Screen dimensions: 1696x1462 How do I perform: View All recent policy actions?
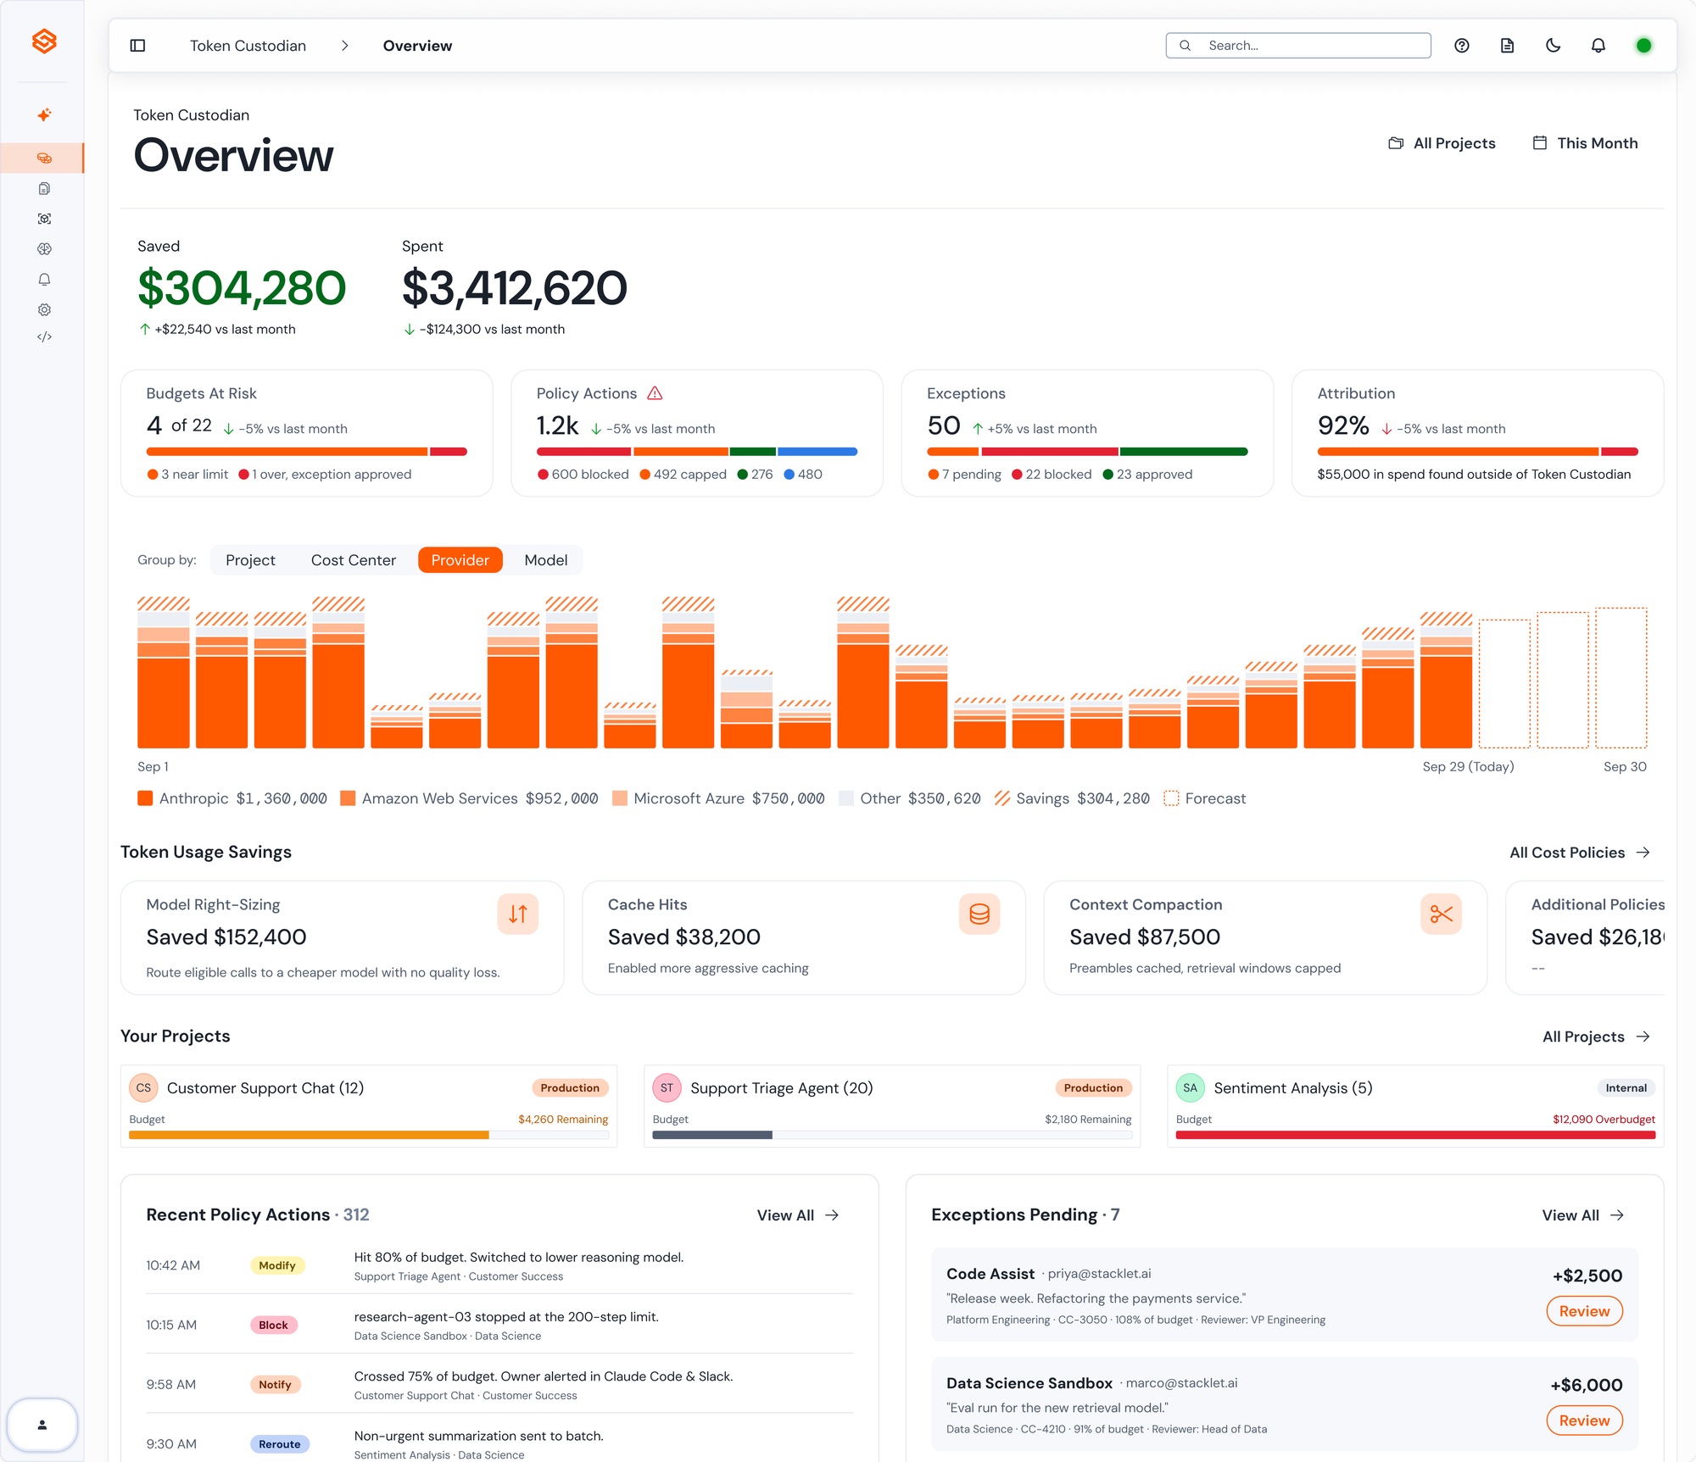tap(798, 1215)
